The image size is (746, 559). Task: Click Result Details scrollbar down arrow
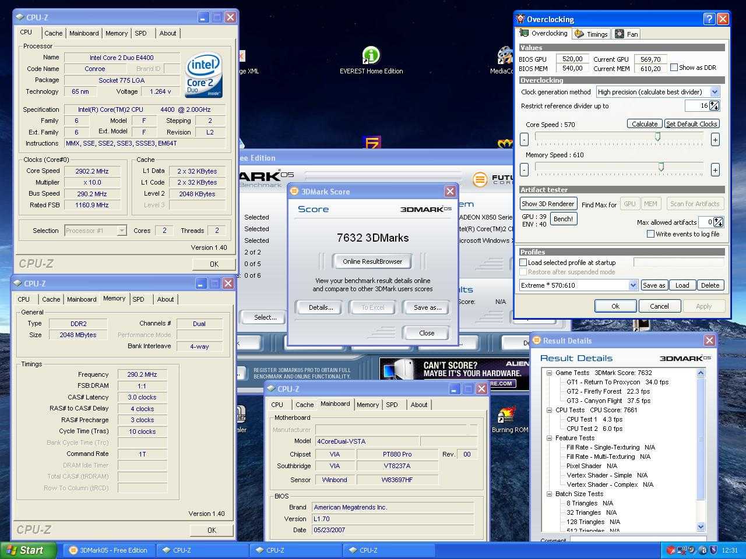click(x=701, y=526)
